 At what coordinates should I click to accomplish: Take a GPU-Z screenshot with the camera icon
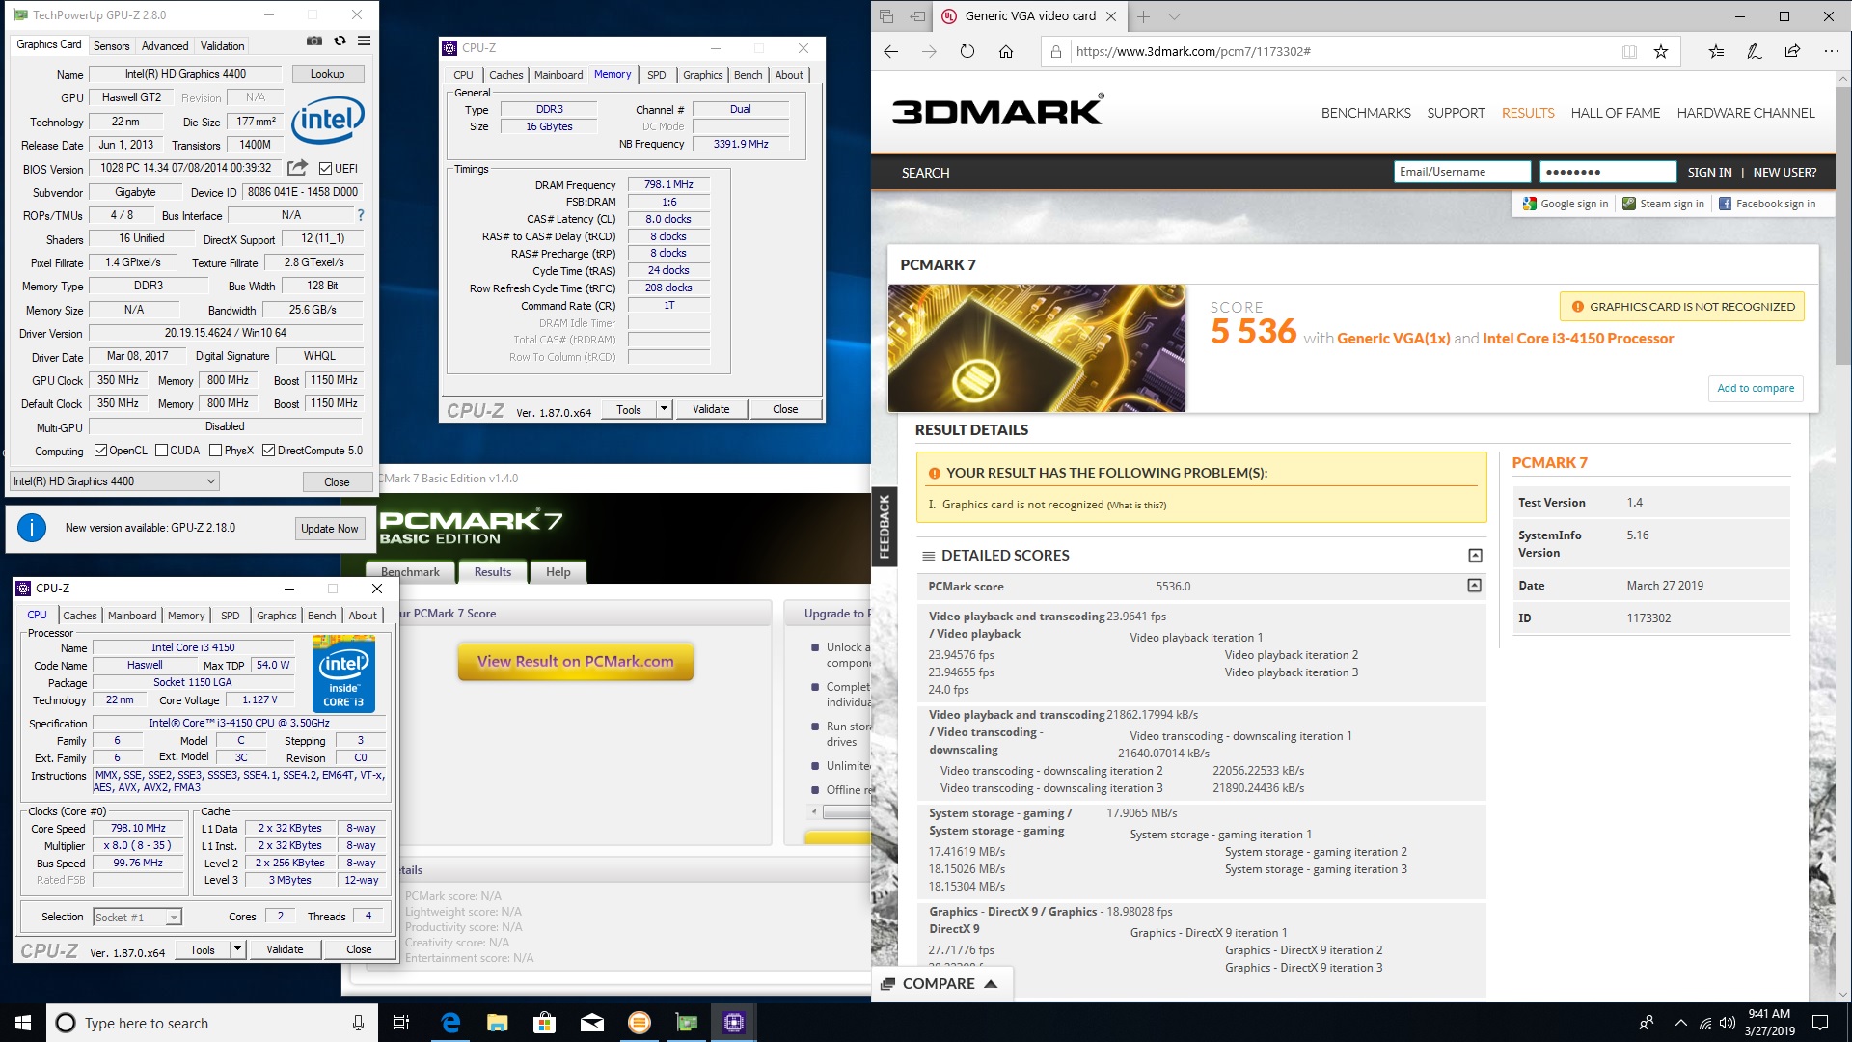[x=314, y=41]
